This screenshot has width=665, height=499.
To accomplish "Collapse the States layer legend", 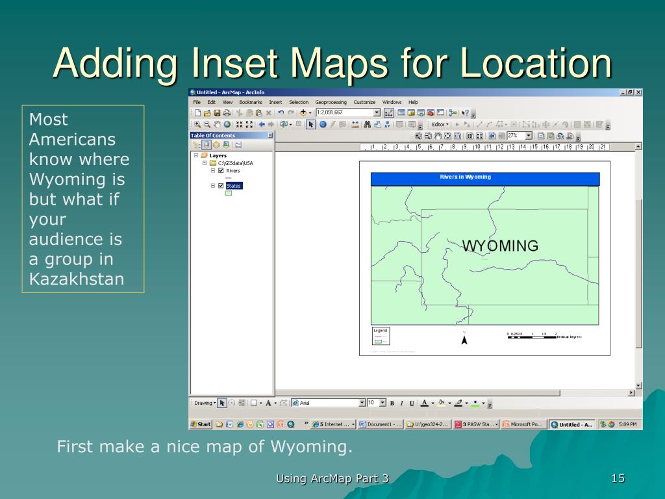I will [213, 185].
